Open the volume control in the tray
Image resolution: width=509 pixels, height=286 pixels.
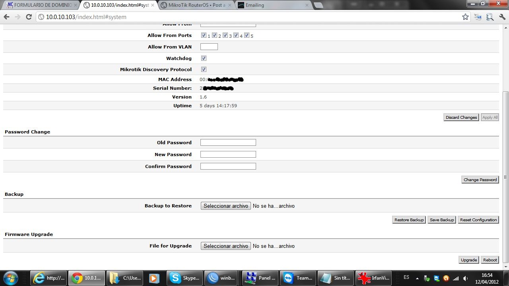[465, 278]
